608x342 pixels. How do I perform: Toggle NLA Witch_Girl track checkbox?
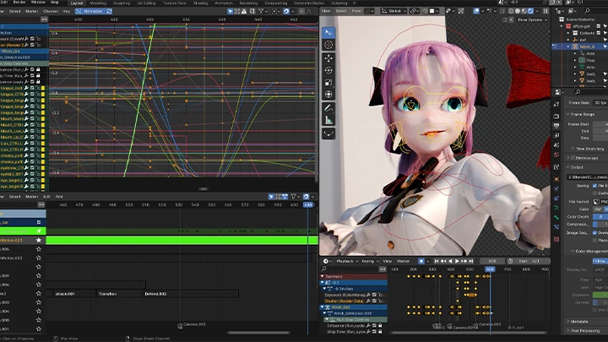tap(38, 222)
